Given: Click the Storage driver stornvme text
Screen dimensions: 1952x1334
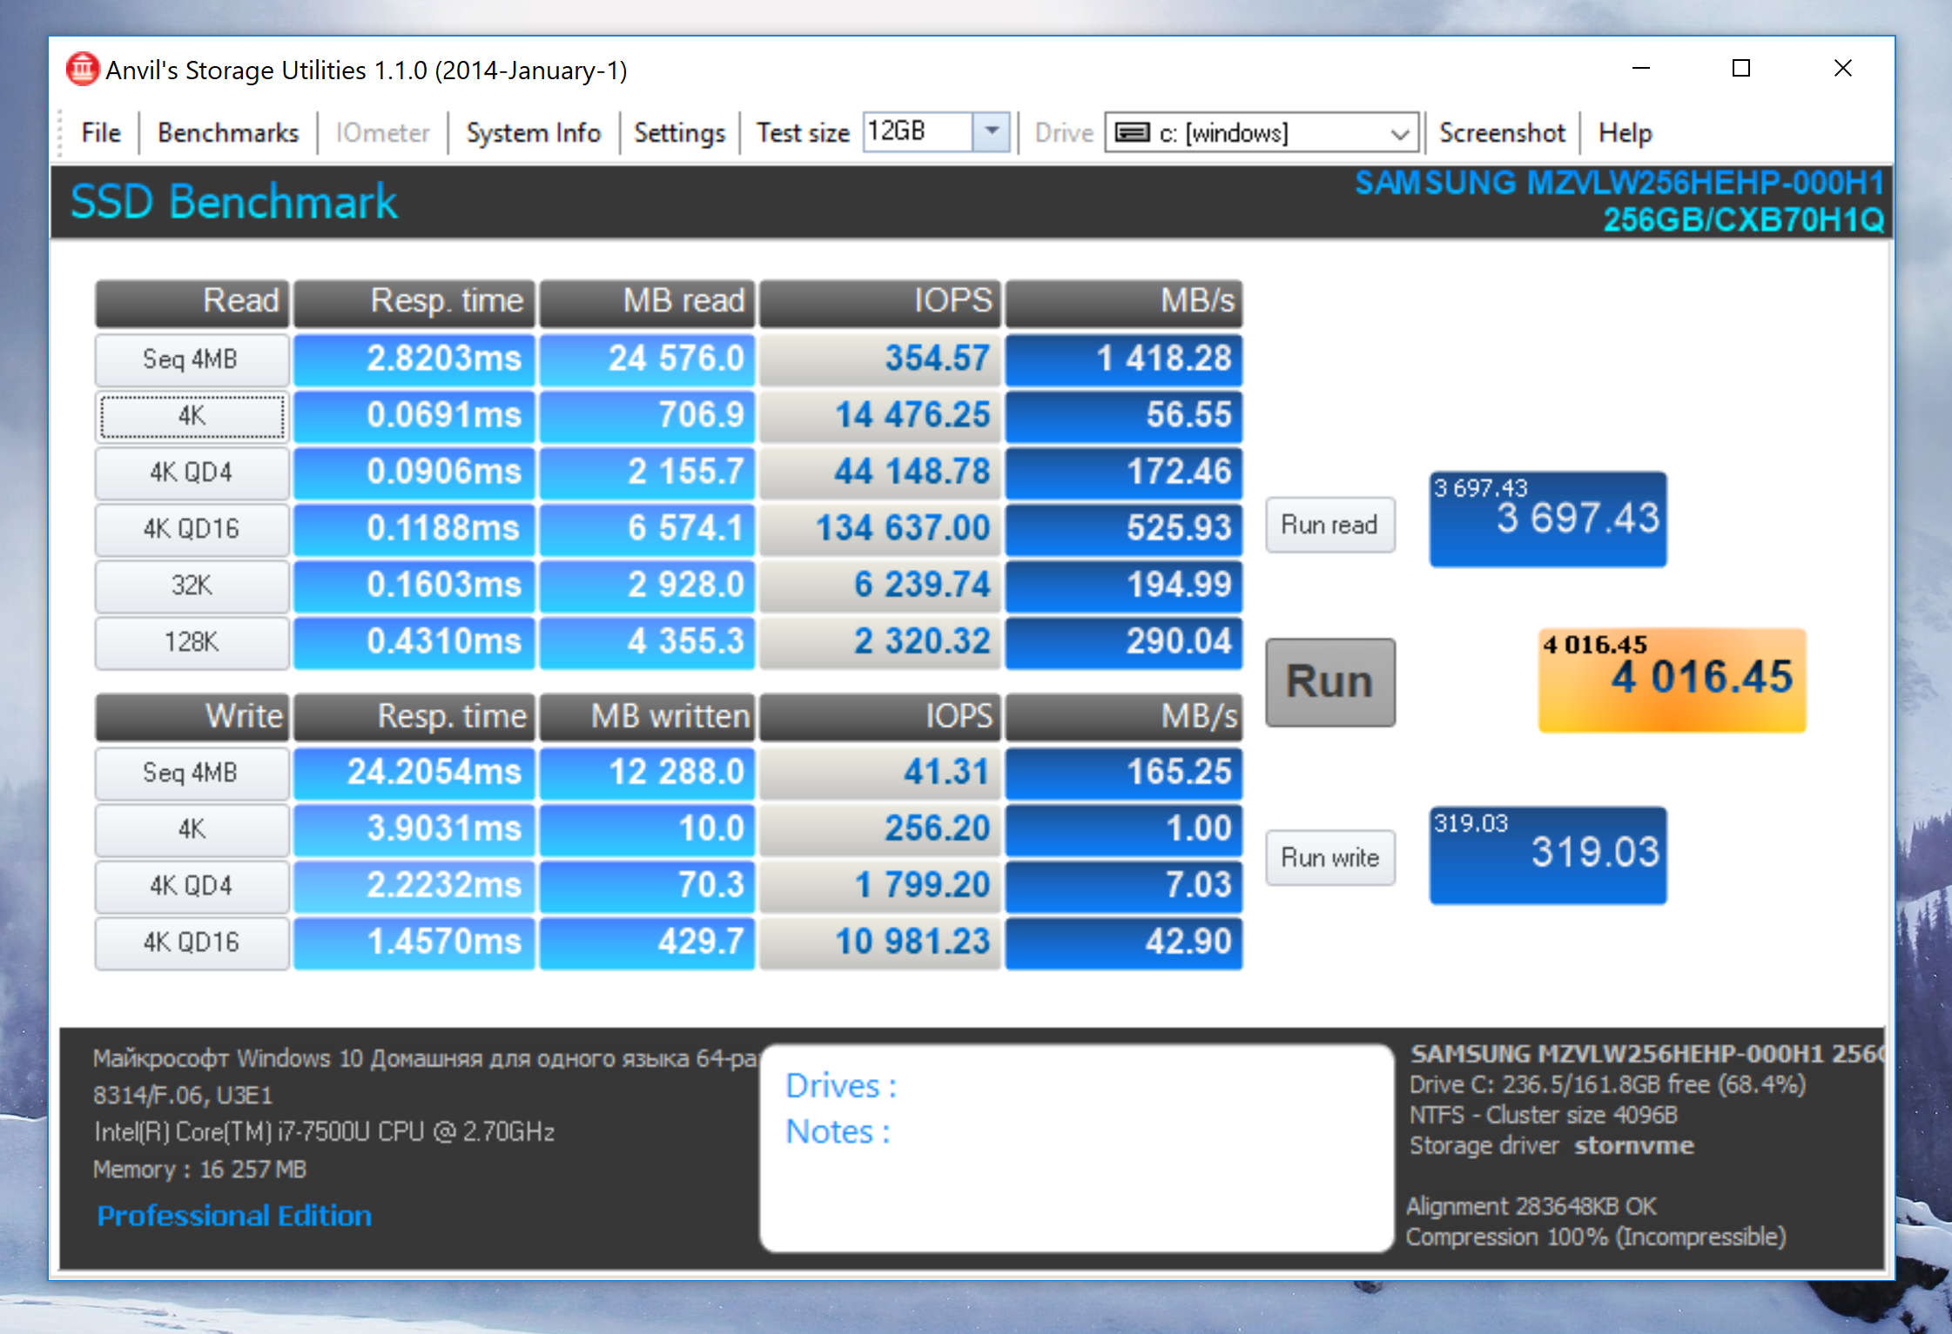Looking at the screenshot, I should [1552, 1146].
